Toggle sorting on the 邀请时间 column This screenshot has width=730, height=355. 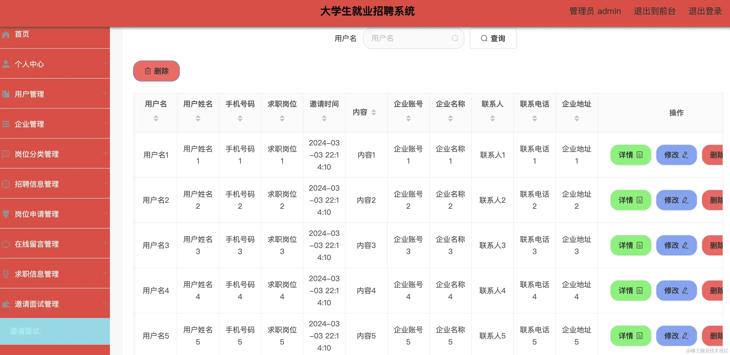point(324,118)
